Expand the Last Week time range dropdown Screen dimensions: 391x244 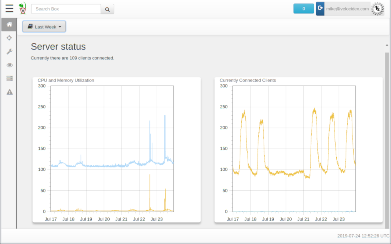click(x=44, y=27)
